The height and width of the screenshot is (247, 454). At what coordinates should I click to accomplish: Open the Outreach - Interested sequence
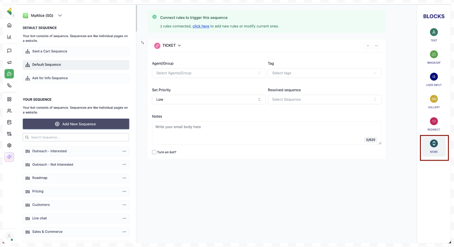pos(76,151)
